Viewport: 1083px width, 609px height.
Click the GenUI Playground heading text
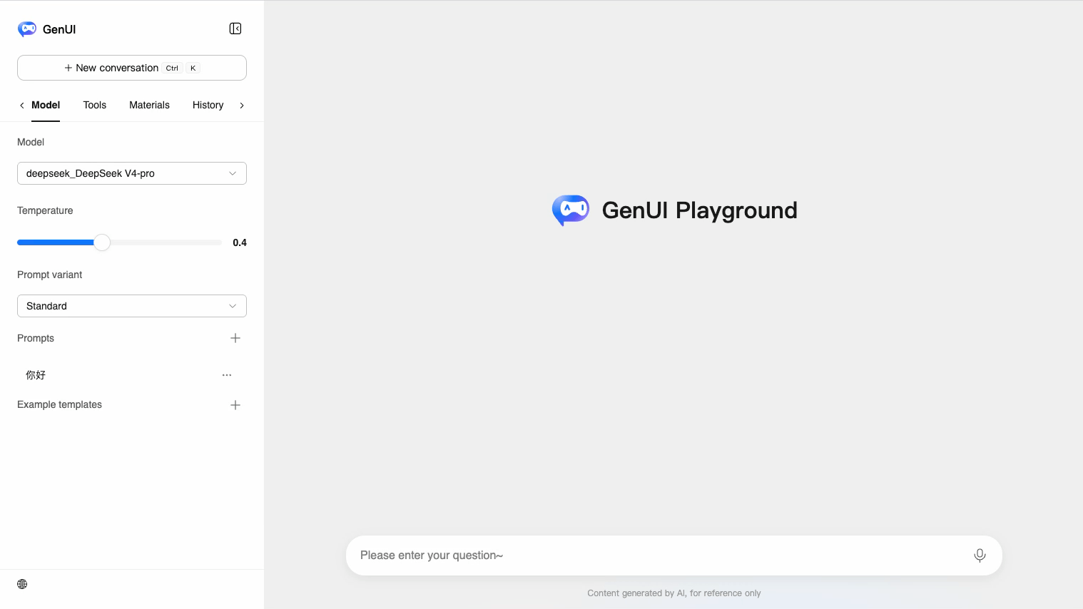pos(699,210)
